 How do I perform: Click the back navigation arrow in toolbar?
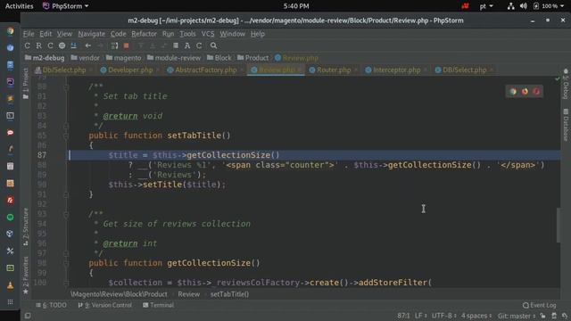pos(87,45)
